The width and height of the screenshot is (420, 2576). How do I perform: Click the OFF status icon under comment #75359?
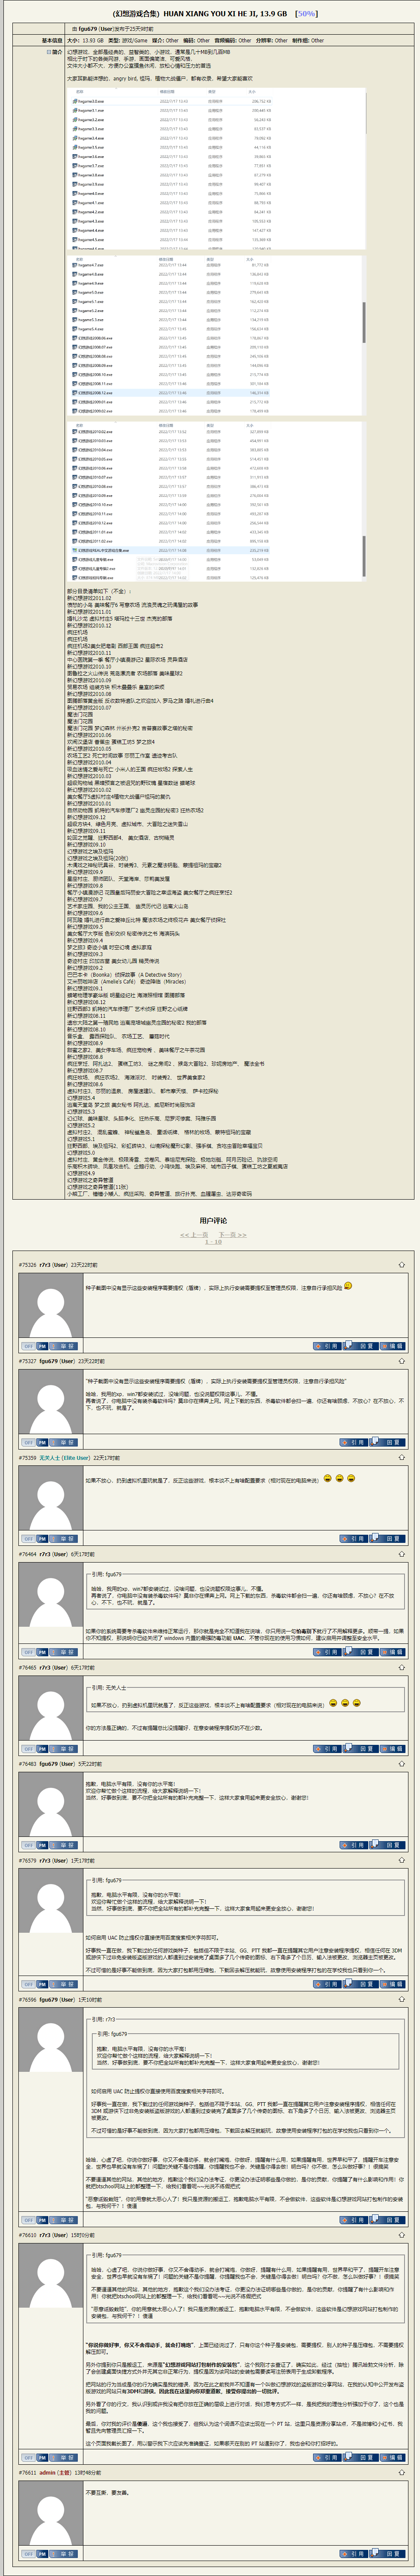28,1539
